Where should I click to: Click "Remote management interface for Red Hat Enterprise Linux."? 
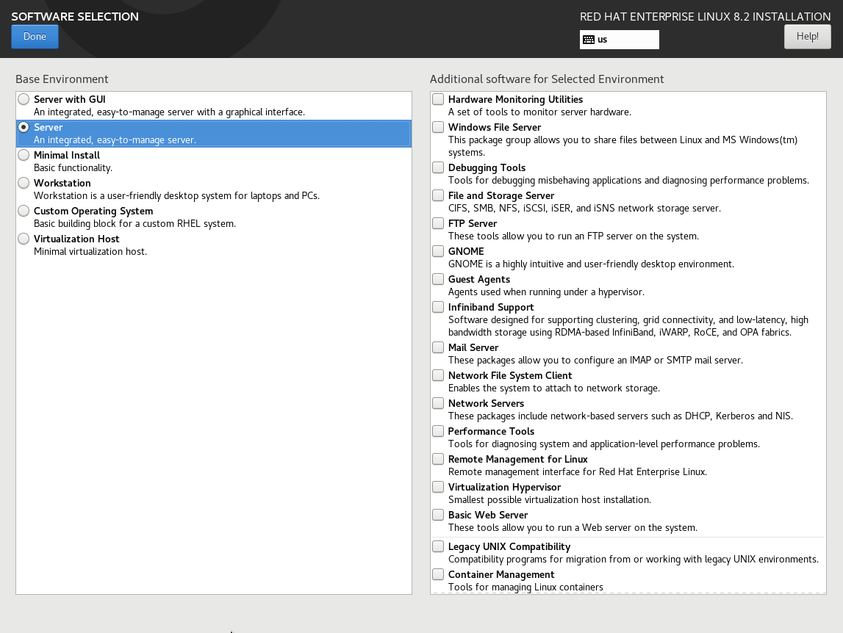pos(578,472)
